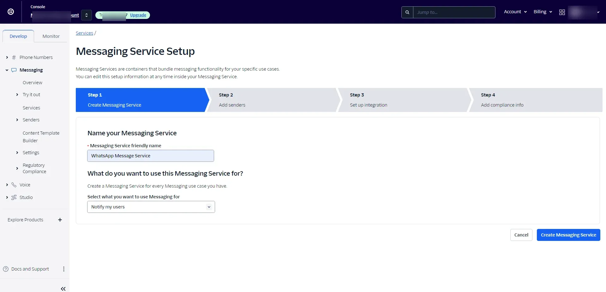The height and width of the screenshot is (292, 606).
Task: Click the Twilio logo home icon
Action: pyautogui.click(x=11, y=12)
